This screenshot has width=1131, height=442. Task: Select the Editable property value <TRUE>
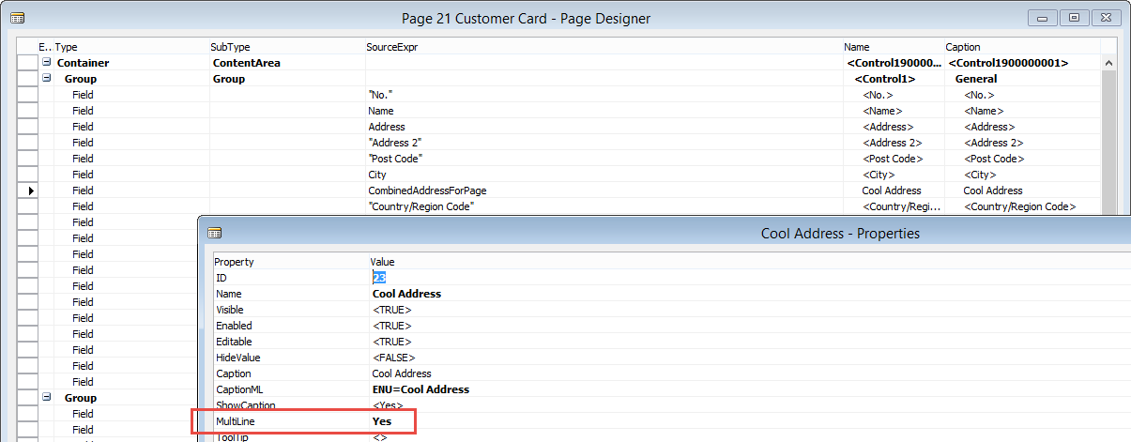pos(392,342)
